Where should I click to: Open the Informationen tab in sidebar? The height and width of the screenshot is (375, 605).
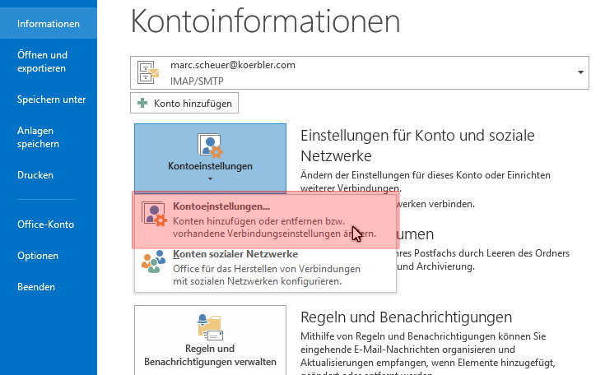click(49, 24)
